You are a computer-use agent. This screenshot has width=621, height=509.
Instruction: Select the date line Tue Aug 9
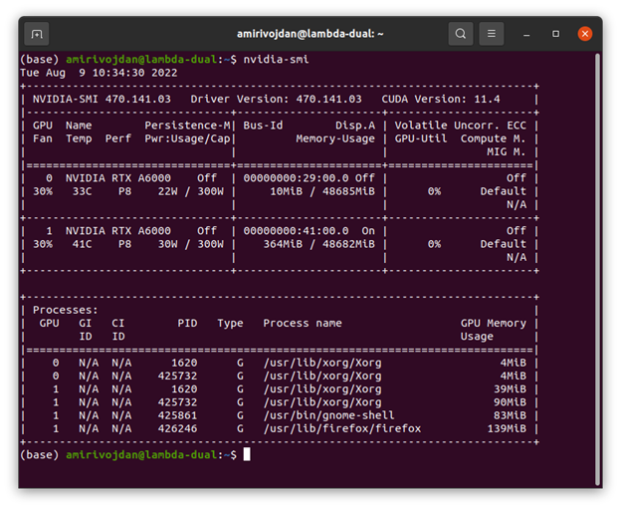(x=99, y=73)
